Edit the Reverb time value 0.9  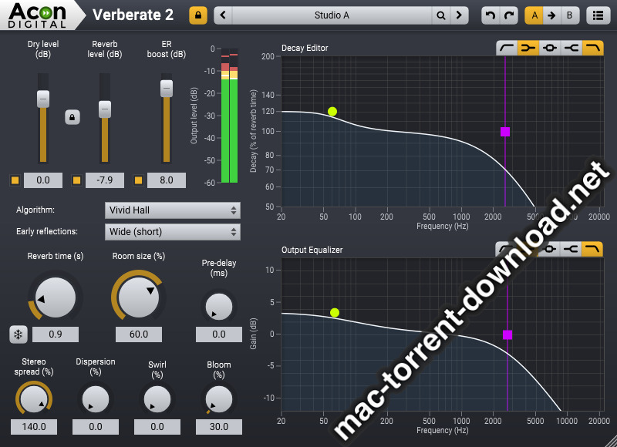56,334
